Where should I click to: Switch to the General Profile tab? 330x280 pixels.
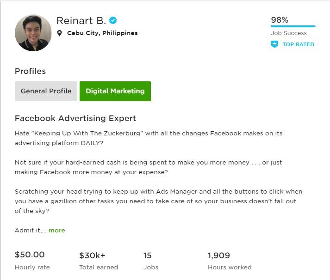click(x=46, y=91)
